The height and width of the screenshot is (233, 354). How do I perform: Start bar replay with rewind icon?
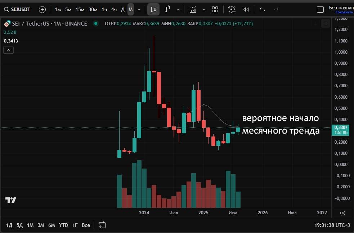[x=246, y=9]
